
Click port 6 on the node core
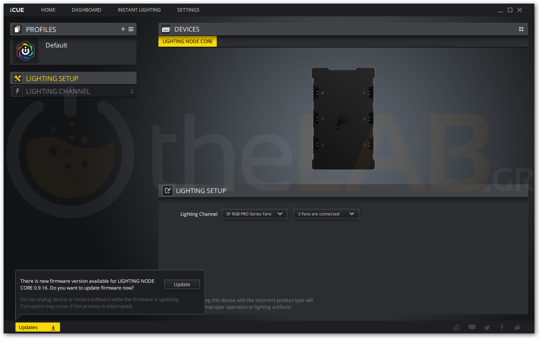[x=317, y=93]
